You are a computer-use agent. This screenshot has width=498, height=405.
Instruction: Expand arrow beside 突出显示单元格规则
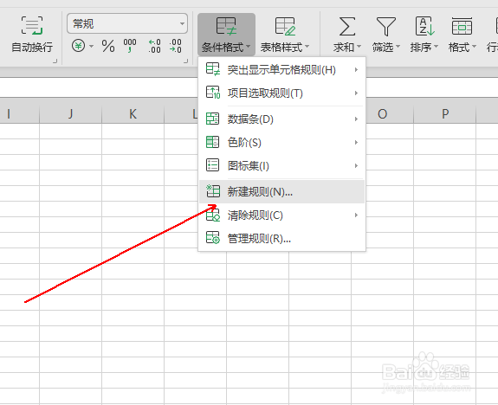(356, 69)
